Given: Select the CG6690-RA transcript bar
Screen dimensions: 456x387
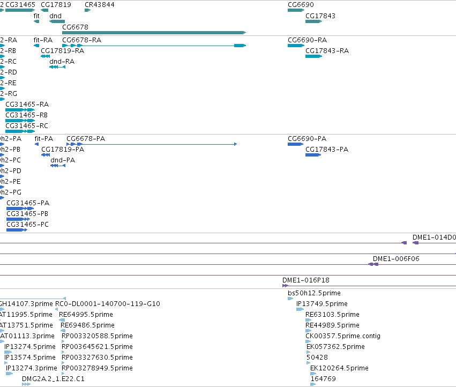Looking at the screenshot, I should click(296, 46).
